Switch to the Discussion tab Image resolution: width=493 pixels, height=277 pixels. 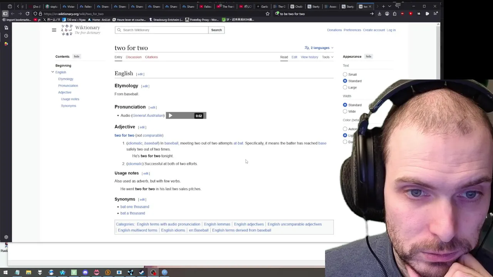coord(134,57)
